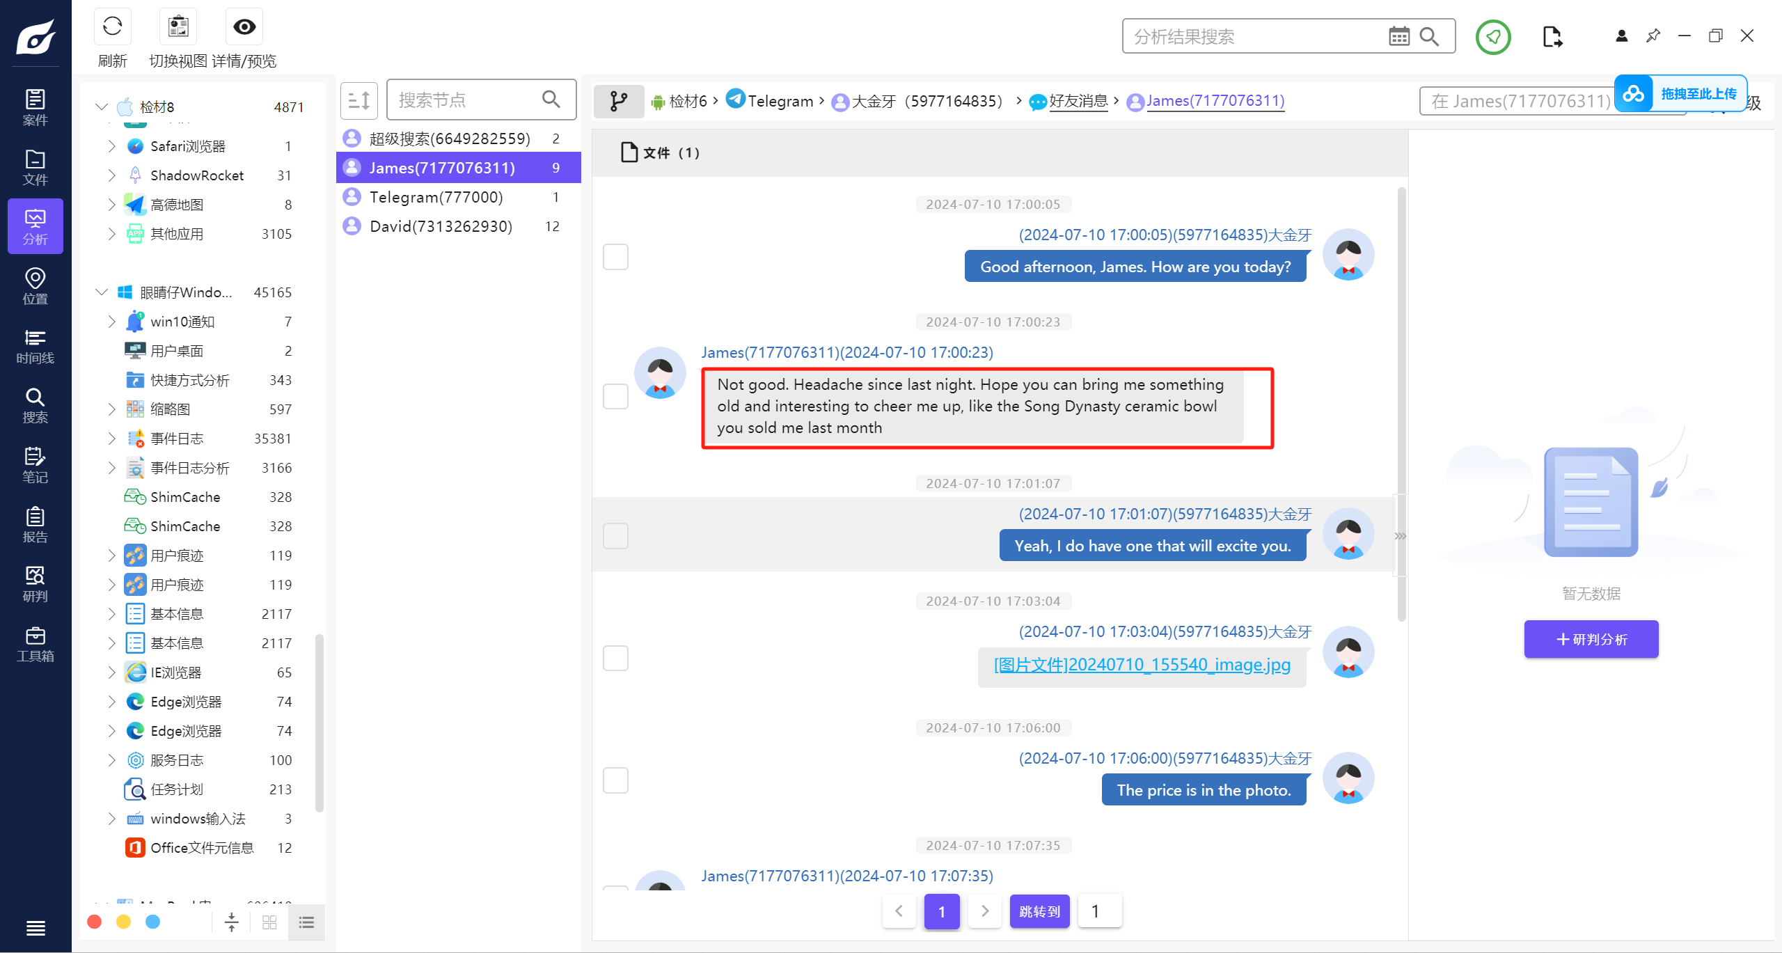Check the box beside the Song Dynasty bowl message
Image resolution: width=1782 pixels, height=953 pixels.
pos(615,397)
